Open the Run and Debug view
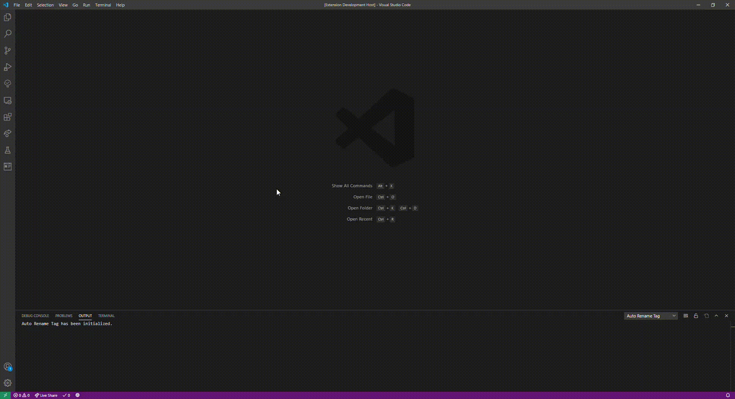 (8, 67)
